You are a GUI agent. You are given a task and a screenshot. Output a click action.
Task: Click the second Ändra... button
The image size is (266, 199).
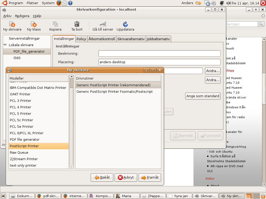(x=213, y=80)
